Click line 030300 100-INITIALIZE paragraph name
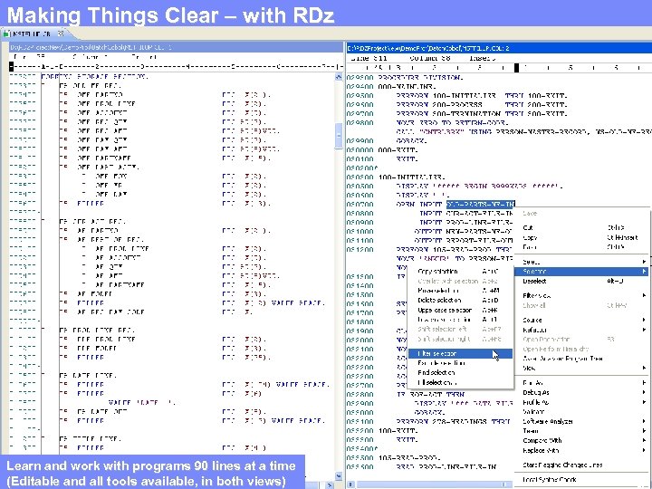 click(412, 177)
